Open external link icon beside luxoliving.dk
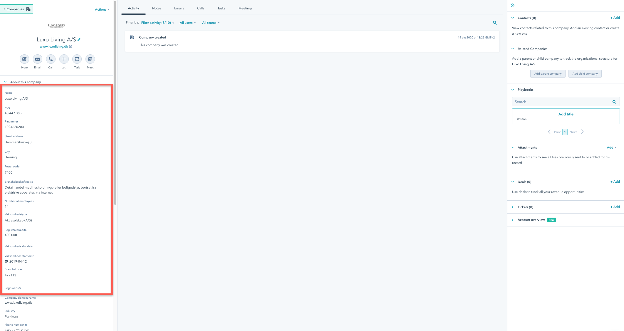This screenshot has height=331, width=624. pyautogui.click(x=71, y=46)
